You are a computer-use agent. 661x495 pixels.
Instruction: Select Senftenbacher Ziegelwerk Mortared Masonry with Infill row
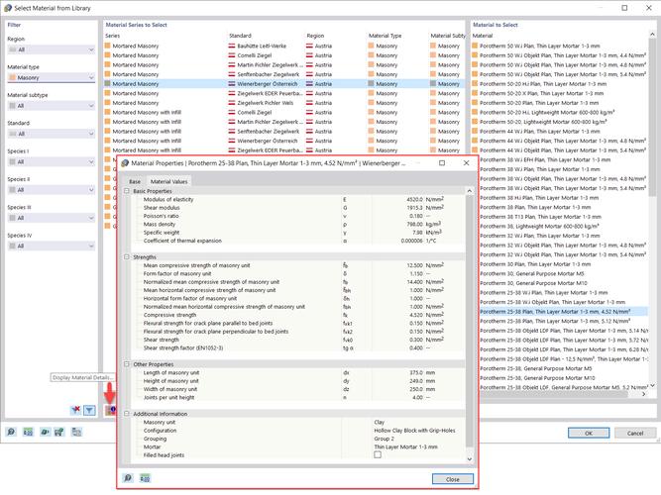pos(283,131)
